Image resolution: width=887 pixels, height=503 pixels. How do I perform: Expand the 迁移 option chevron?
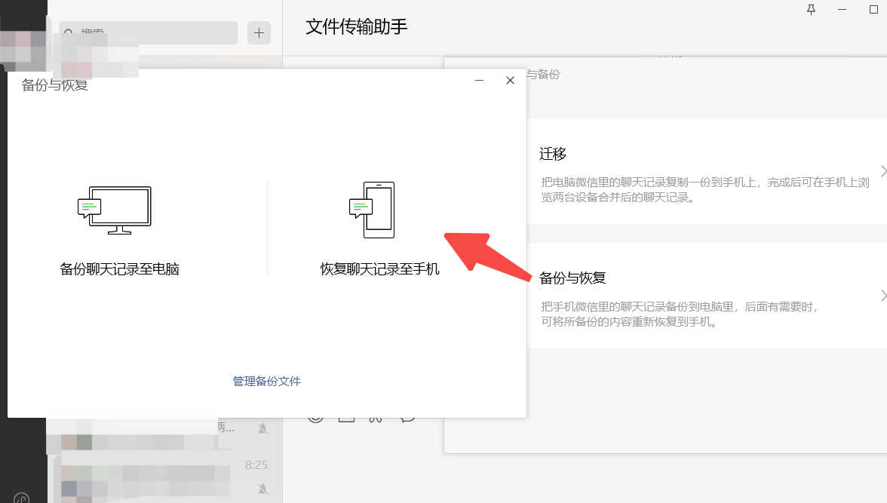(882, 171)
